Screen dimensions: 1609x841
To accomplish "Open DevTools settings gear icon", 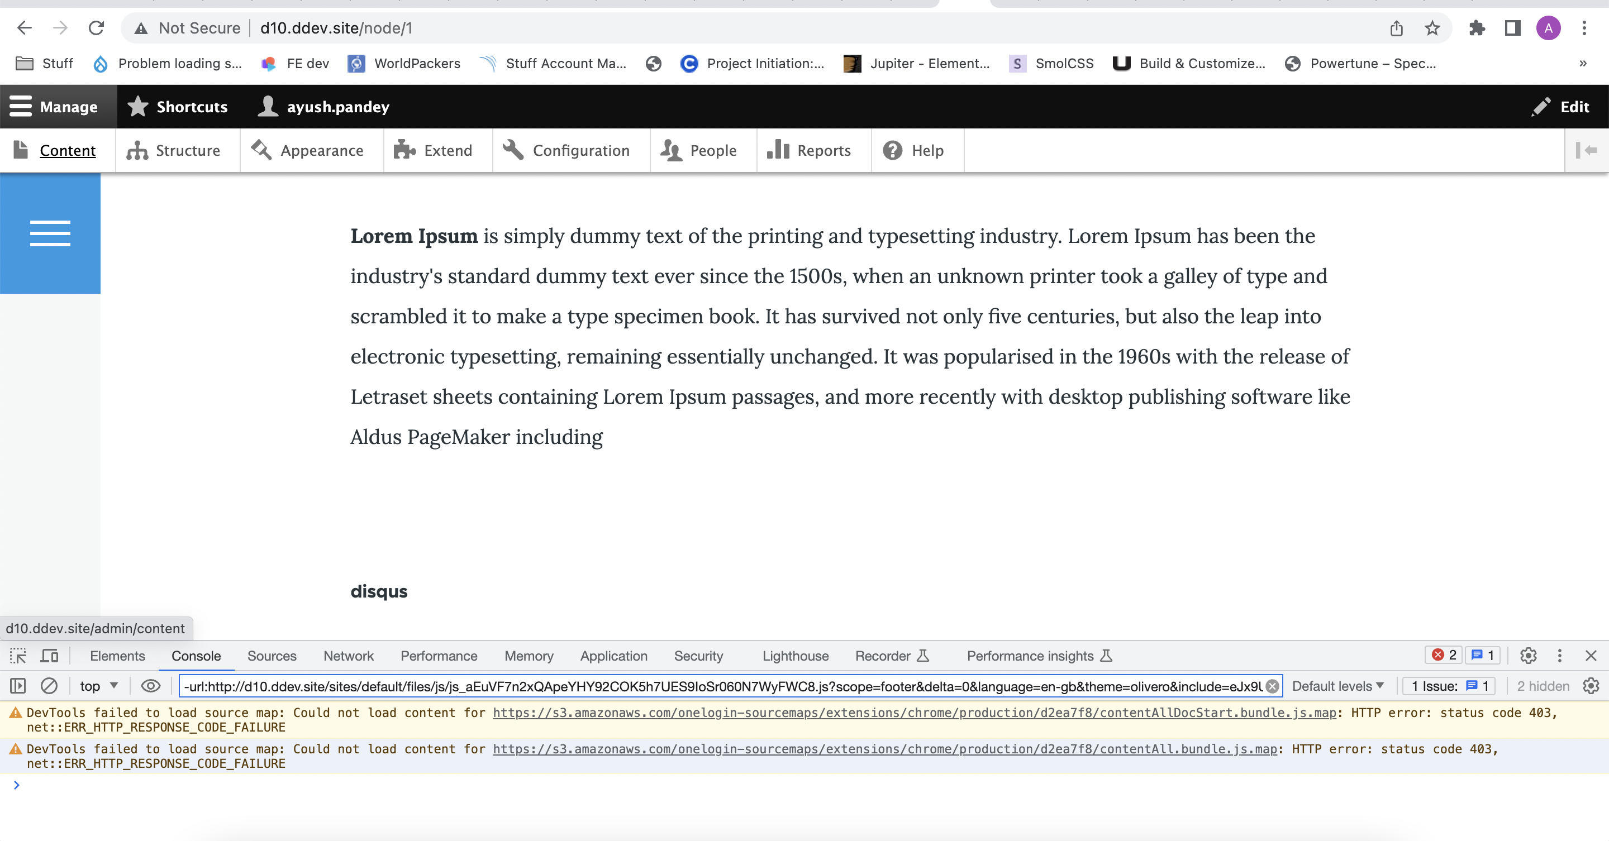I will [x=1528, y=656].
